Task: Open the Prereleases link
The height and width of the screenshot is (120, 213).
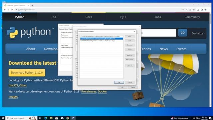Action: click(89, 91)
